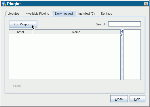This screenshot has width=150, height=107.
Task: Click the Install column header
Action: (x=20, y=32)
